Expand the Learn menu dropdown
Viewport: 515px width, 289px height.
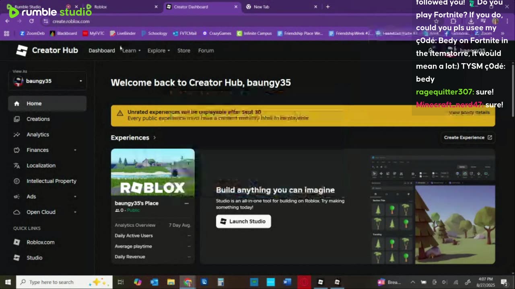click(131, 51)
